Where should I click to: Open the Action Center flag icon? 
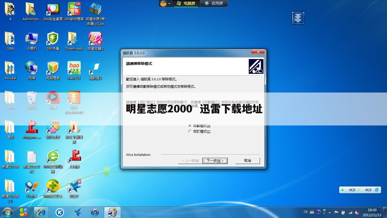coord(336,212)
